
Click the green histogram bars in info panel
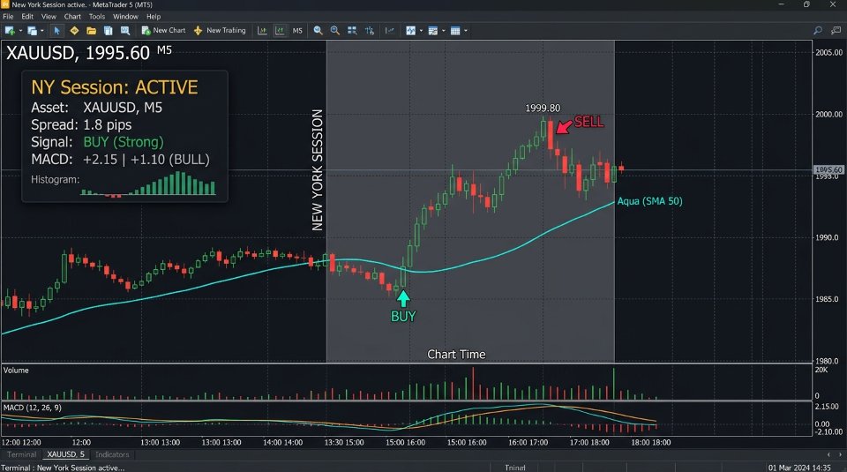pyautogui.click(x=148, y=184)
